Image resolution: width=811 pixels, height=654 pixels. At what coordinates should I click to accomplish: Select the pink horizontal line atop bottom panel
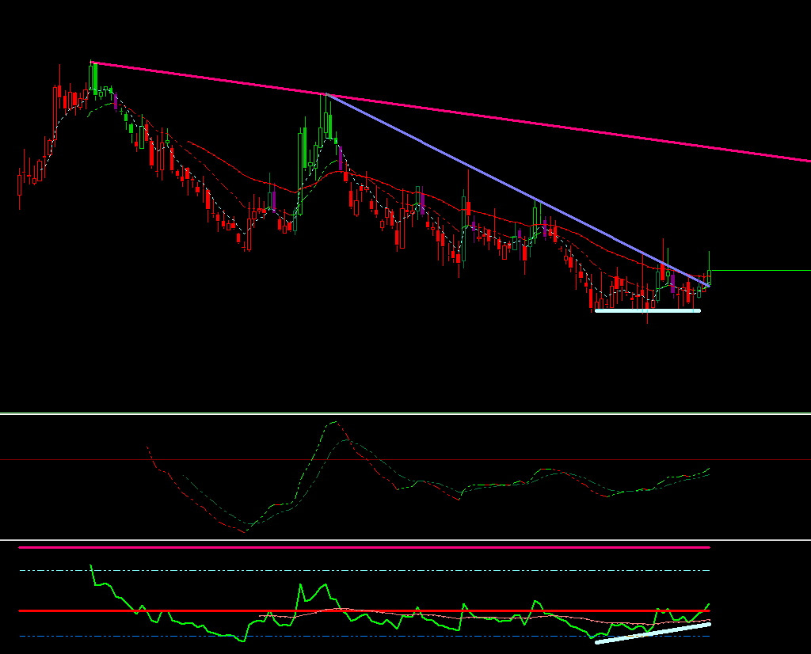click(x=364, y=547)
